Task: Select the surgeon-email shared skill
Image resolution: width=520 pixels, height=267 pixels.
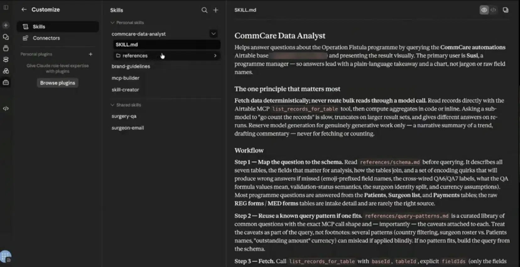Action: point(128,128)
